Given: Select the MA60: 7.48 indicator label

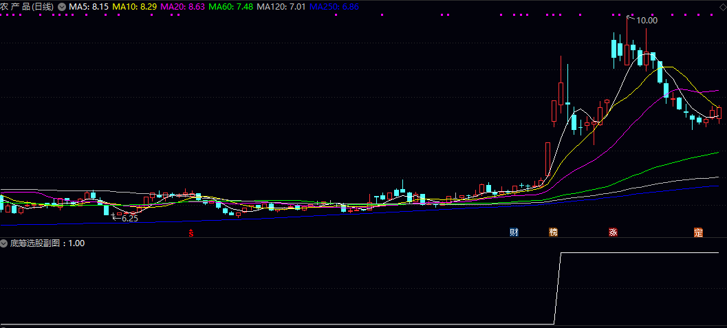Looking at the screenshot, I should [x=231, y=8].
